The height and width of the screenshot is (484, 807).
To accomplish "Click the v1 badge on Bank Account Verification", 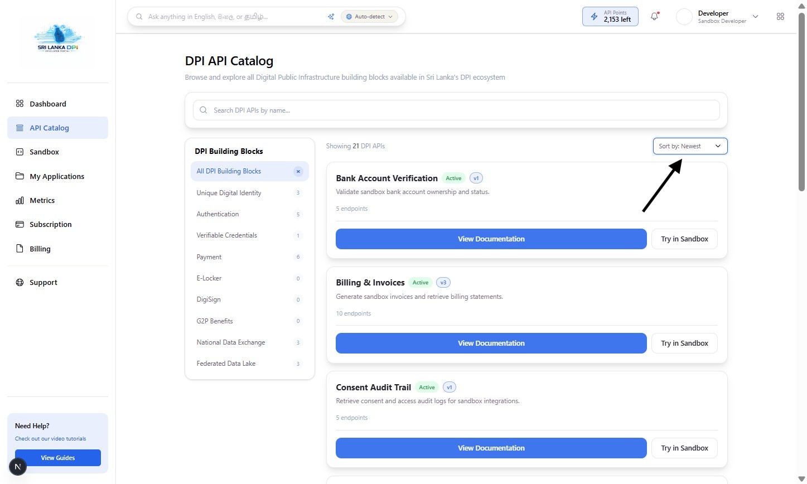I will [476, 178].
